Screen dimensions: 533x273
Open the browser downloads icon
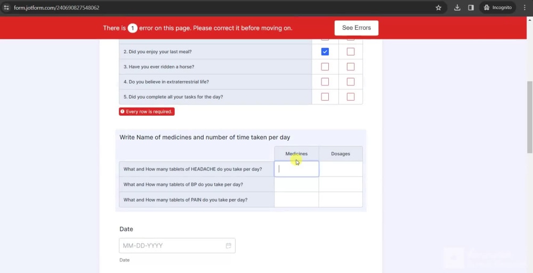pyautogui.click(x=457, y=7)
